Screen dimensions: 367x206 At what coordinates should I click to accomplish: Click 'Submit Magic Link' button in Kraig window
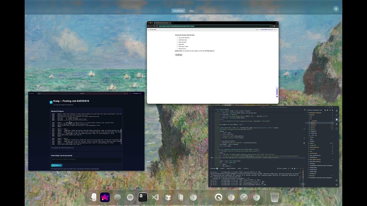click(56, 165)
